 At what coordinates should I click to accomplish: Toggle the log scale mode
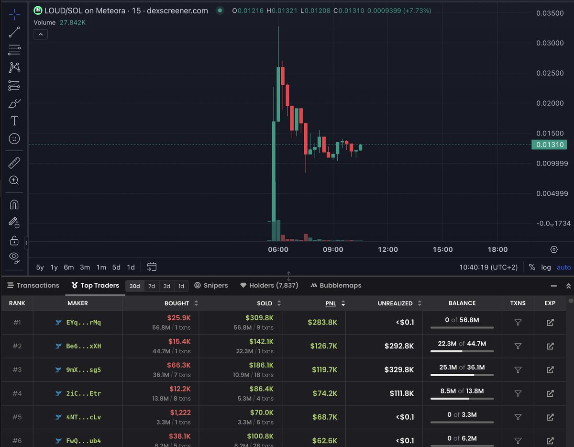click(x=546, y=268)
